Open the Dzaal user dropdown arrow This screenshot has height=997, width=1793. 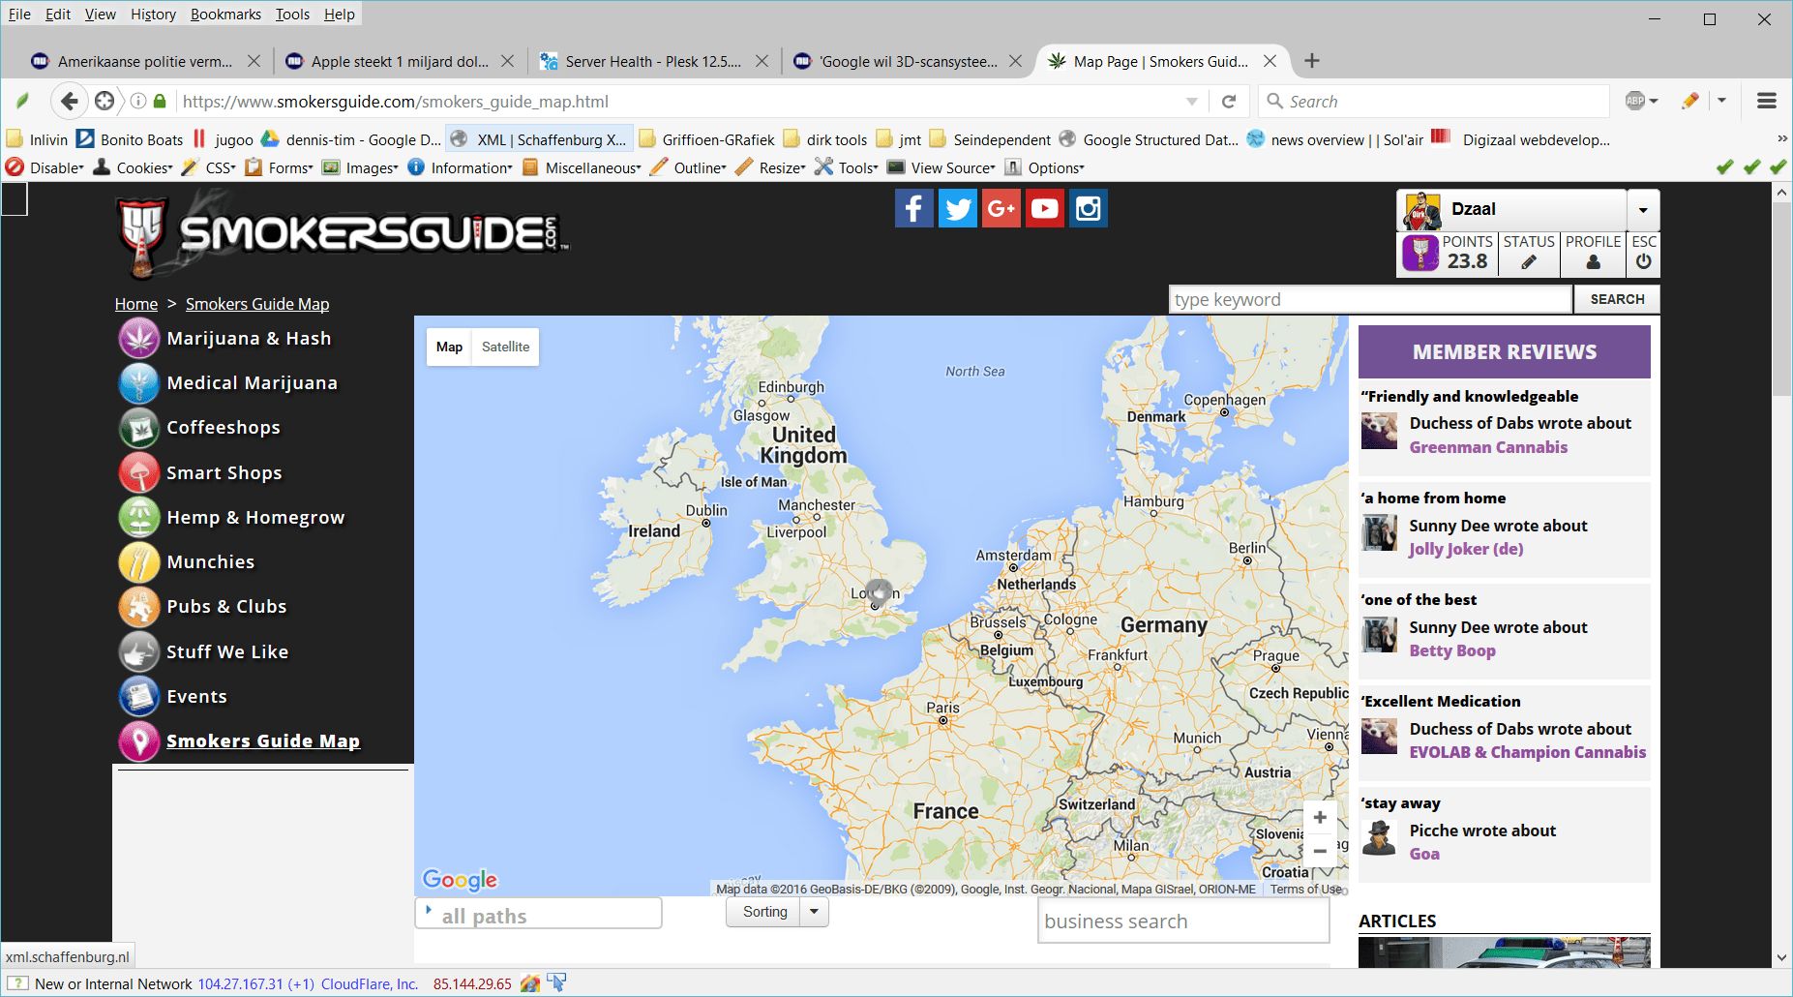tap(1643, 210)
